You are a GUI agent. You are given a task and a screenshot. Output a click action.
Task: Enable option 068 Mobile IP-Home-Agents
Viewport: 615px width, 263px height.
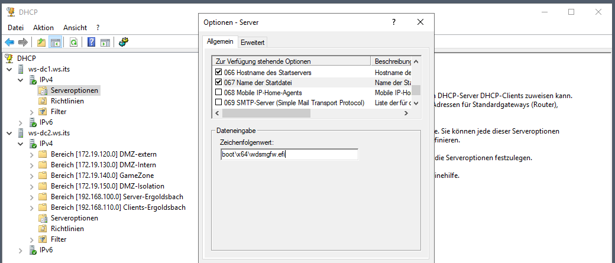[218, 93]
